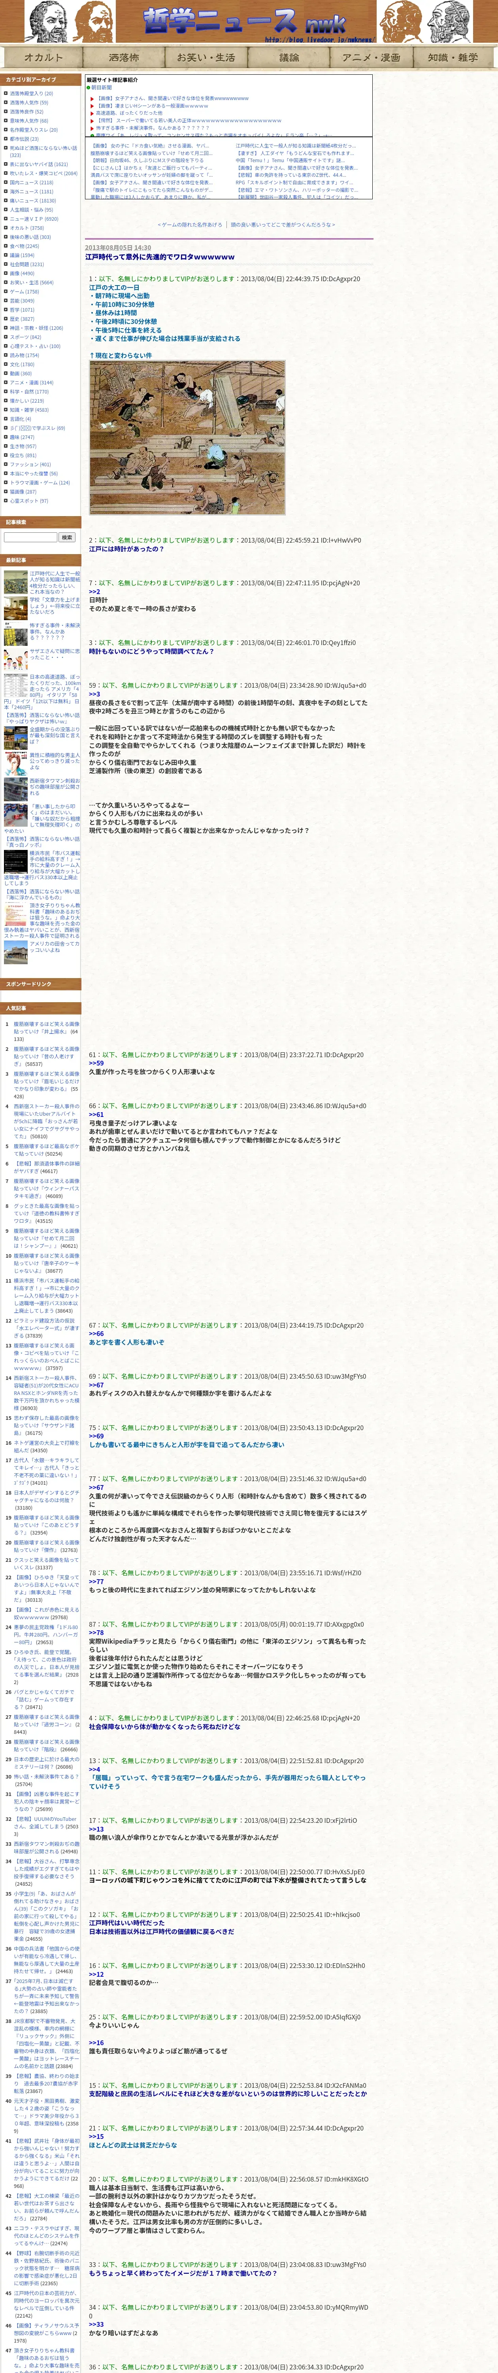Open article title 江戸時代って意外に先進的でワロタ

click(x=160, y=257)
